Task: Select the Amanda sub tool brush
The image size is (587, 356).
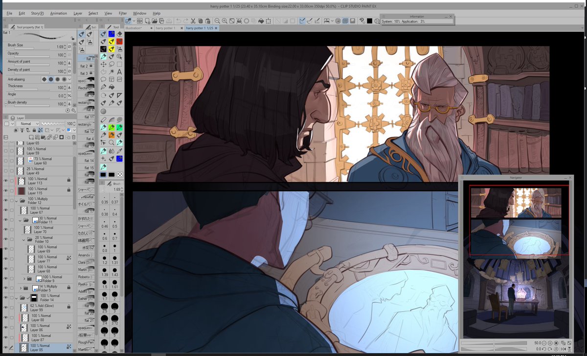Action: click(x=86, y=255)
